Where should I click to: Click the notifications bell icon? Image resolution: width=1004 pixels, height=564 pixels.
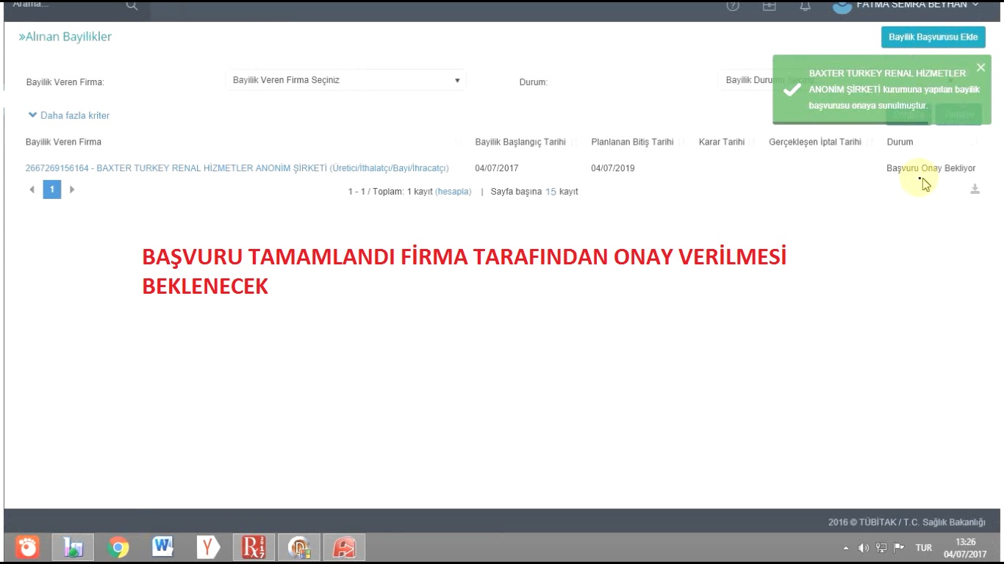click(x=806, y=5)
